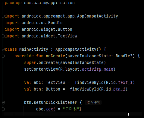Screen dimensions: 144x118
Task: Click 'android.widget.Button' import path
Action: point(47,29)
